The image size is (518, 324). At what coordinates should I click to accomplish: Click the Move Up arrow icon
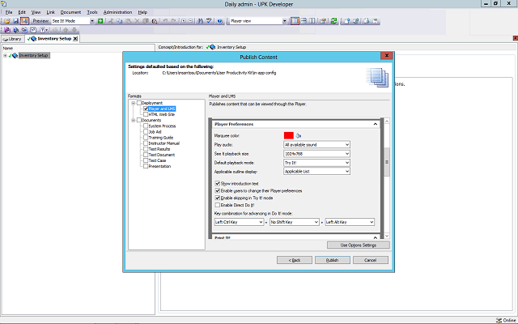(66, 30)
